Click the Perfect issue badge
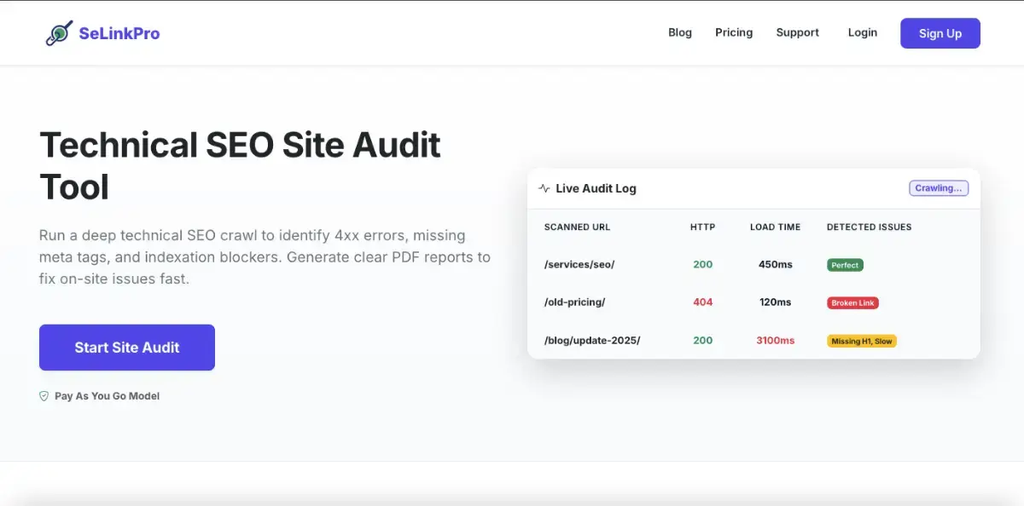Image resolution: width=1024 pixels, height=506 pixels. 845,265
